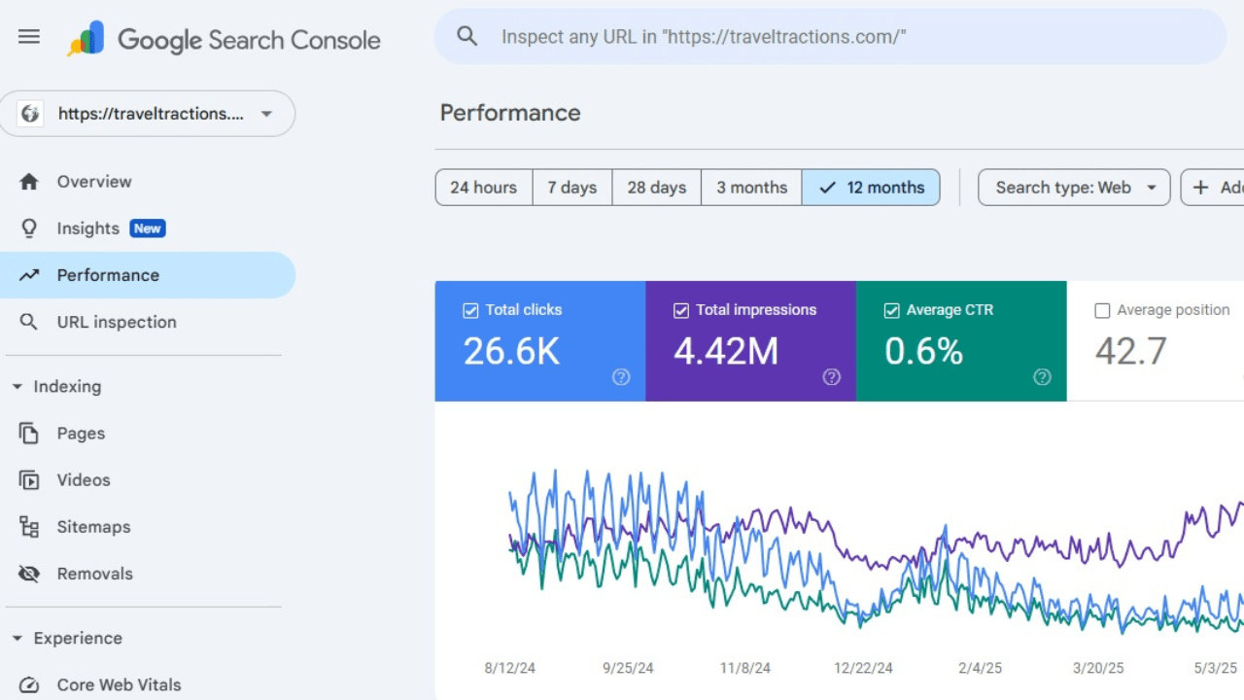1244x700 pixels.
Task: Disable the Average CTR metric
Action: point(891,309)
